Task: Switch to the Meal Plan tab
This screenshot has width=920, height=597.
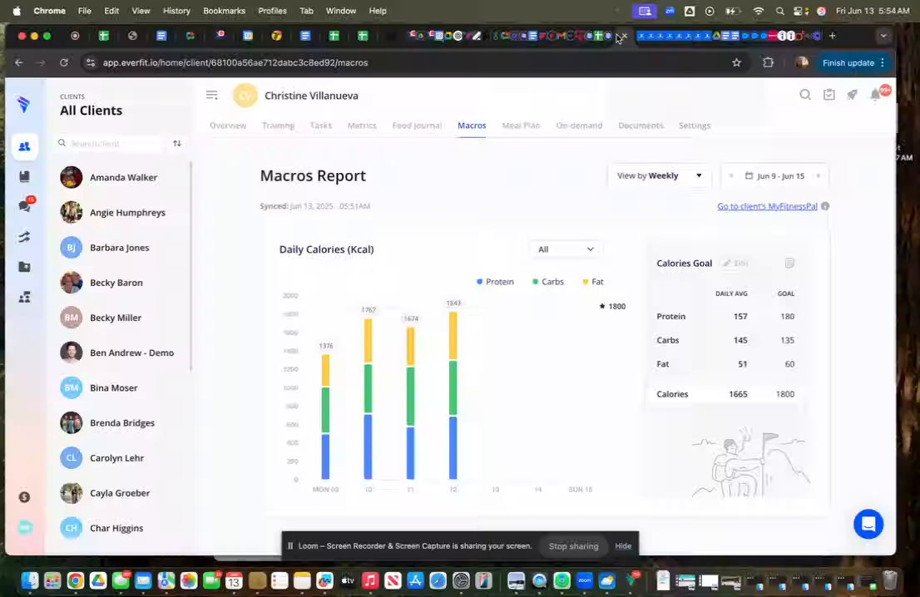Action: point(521,126)
